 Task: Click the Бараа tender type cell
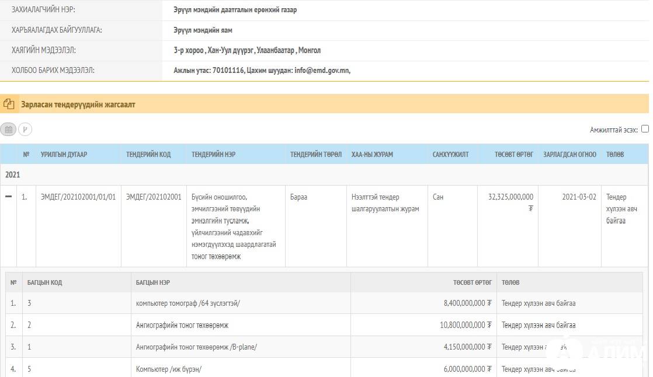pyautogui.click(x=298, y=197)
